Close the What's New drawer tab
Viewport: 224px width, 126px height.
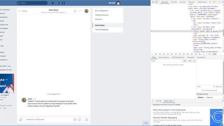(x=174, y=101)
